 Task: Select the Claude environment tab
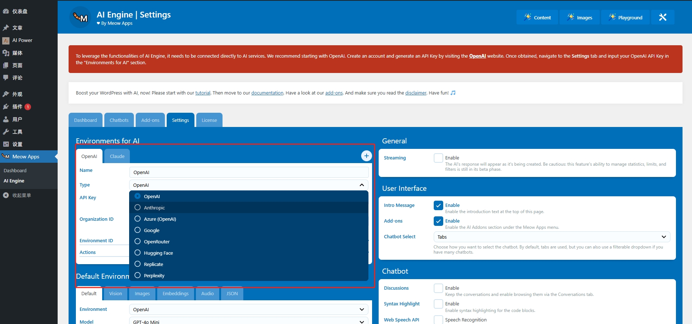tap(117, 156)
